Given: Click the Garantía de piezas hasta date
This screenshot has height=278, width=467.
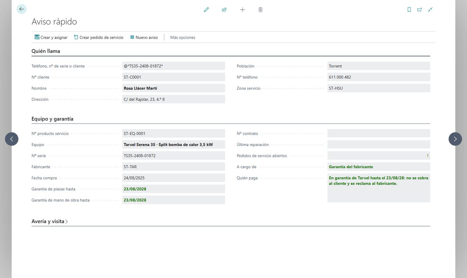Looking at the screenshot, I should pyautogui.click(x=174, y=189).
